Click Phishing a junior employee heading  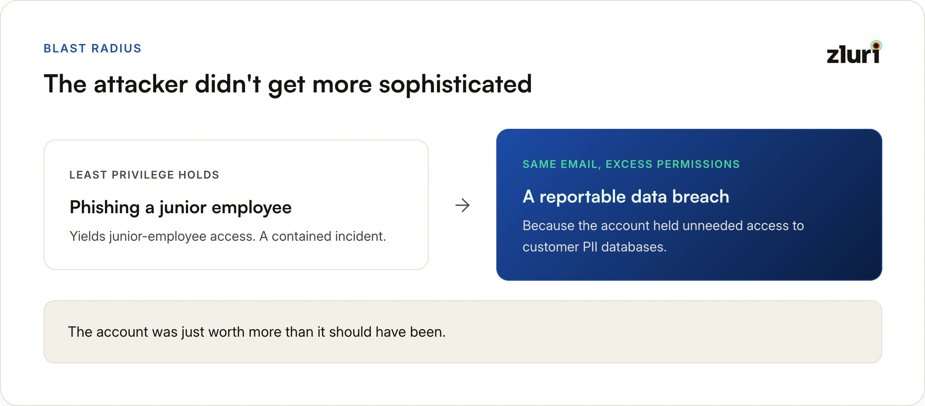(181, 207)
